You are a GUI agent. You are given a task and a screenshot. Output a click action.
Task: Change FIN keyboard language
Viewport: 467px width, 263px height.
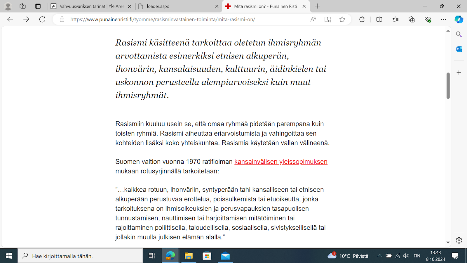(x=417, y=256)
